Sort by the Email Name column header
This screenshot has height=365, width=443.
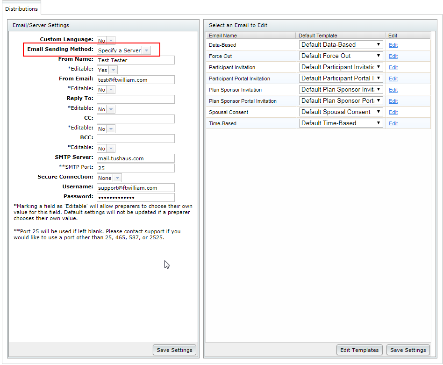pyautogui.click(x=223, y=36)
